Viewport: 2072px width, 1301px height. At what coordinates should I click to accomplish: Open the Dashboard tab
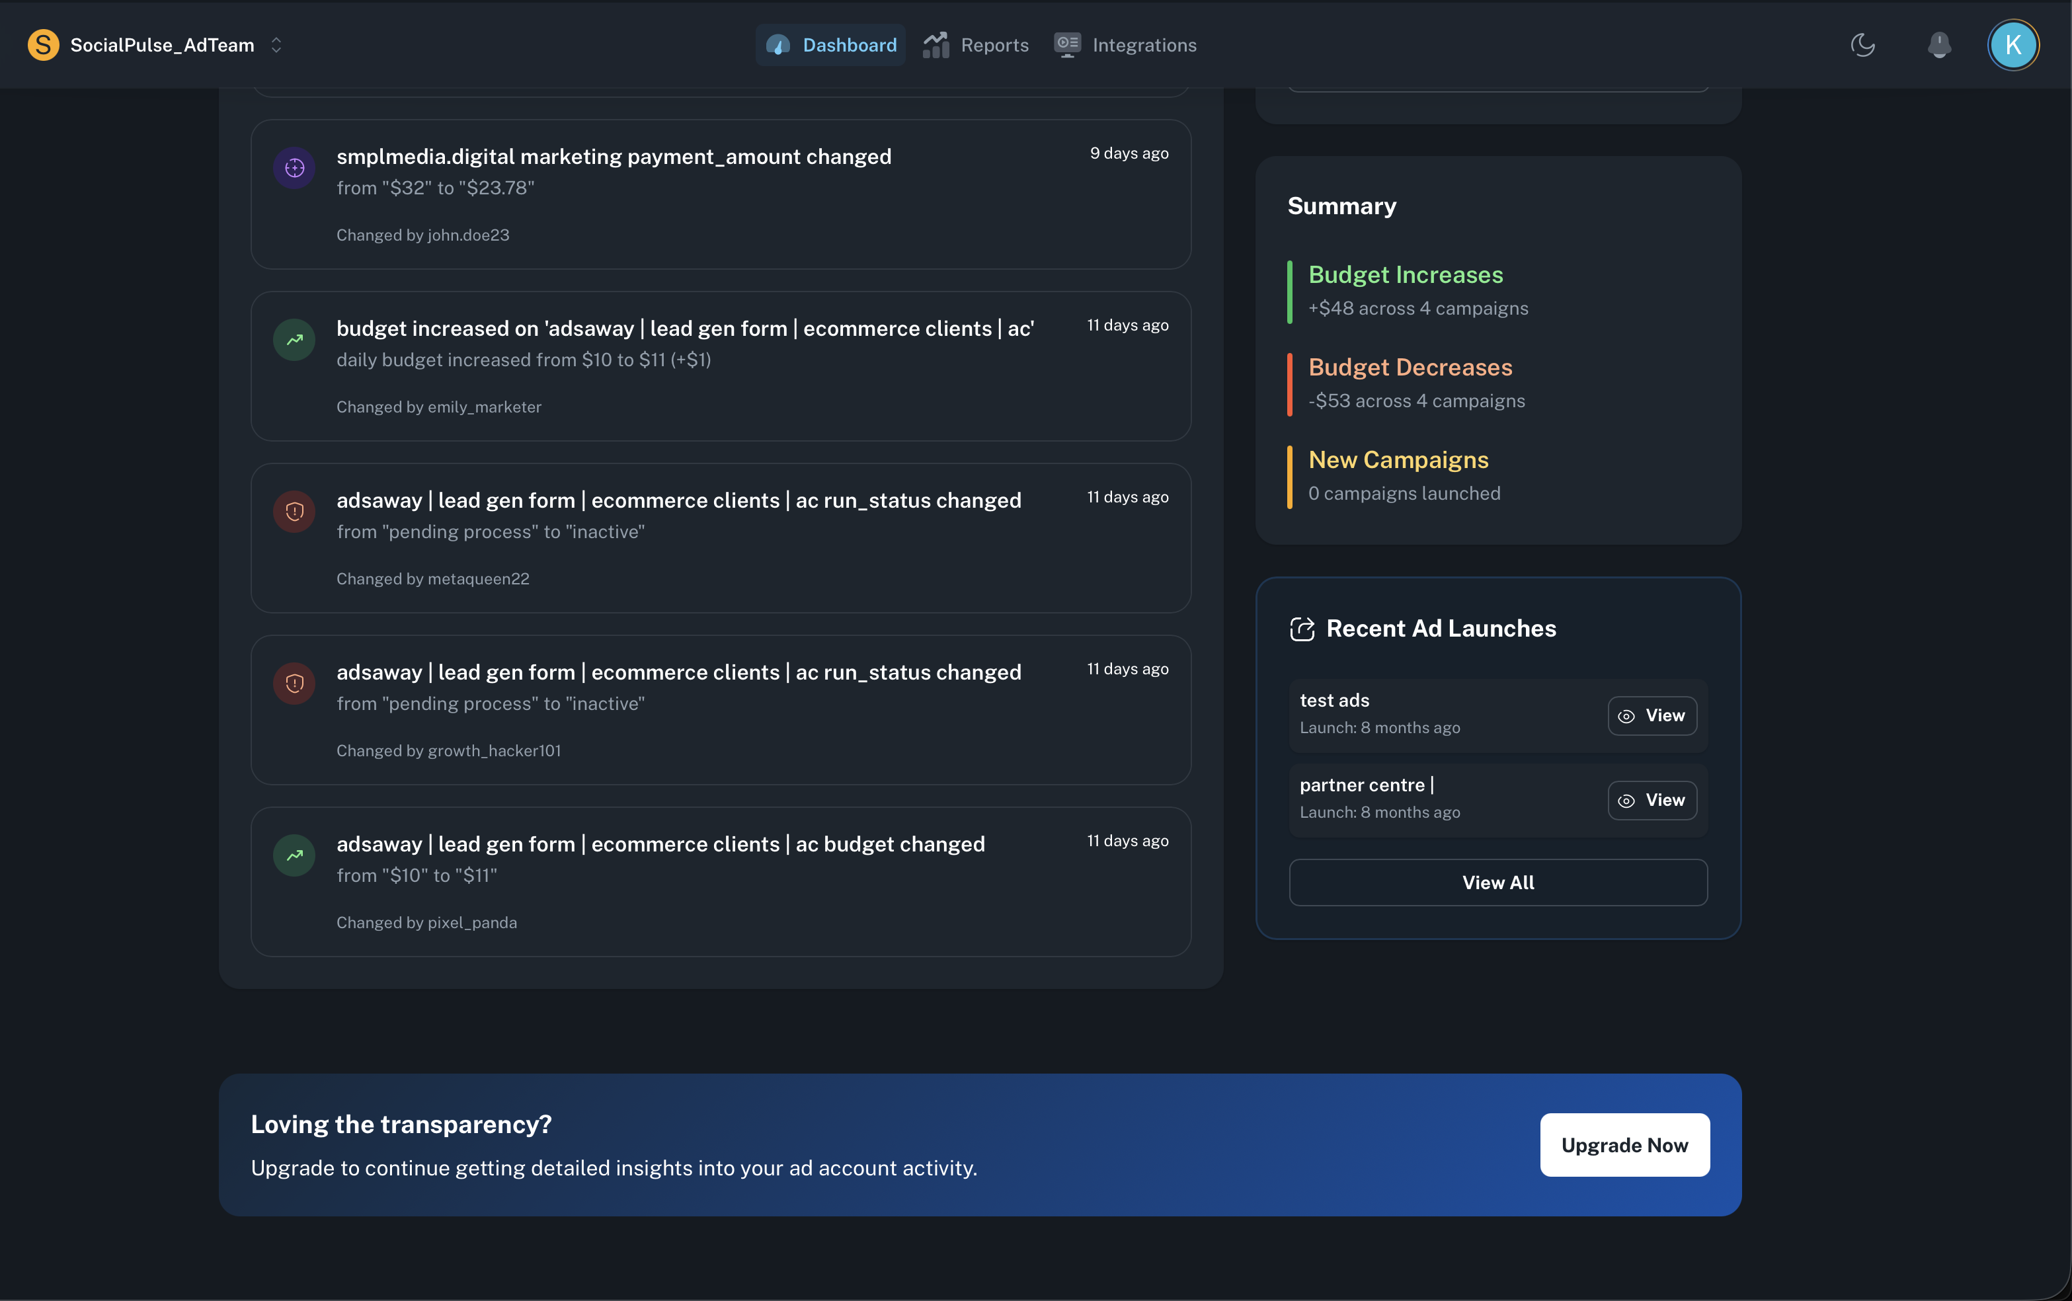[x=830, y=45]
